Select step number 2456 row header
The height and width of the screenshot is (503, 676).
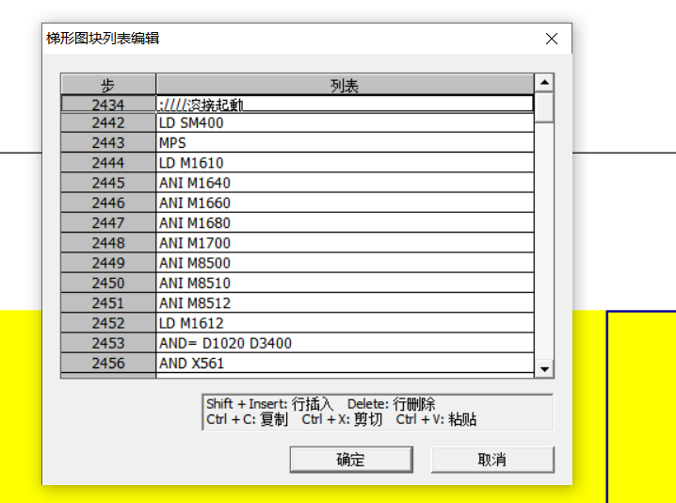click(108, 363)
